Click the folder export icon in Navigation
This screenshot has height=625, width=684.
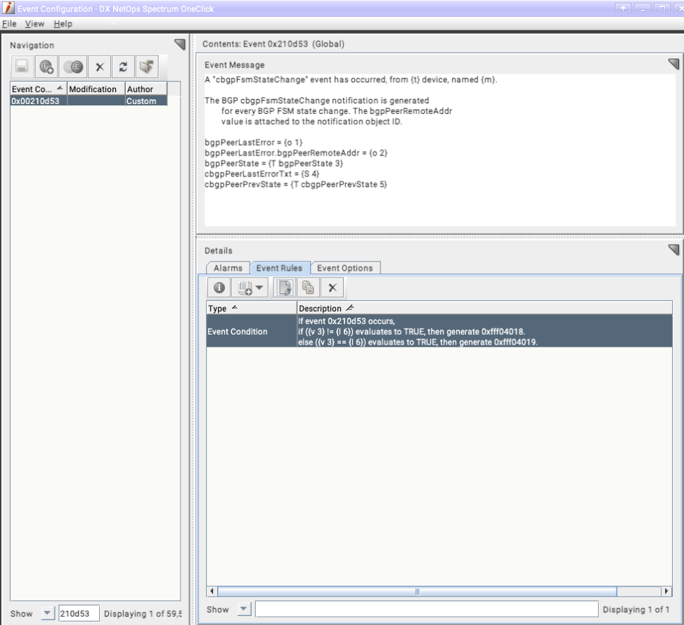point(146,67)
